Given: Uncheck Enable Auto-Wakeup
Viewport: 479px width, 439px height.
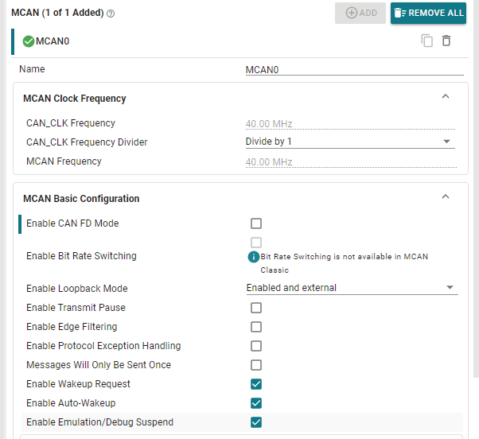Looking at the screenshot, I should click(x=256, y=403).
